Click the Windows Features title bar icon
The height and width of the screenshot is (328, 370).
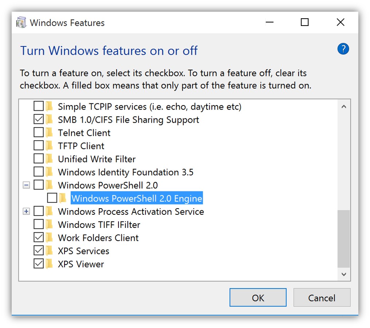click(x=21, y=23)
